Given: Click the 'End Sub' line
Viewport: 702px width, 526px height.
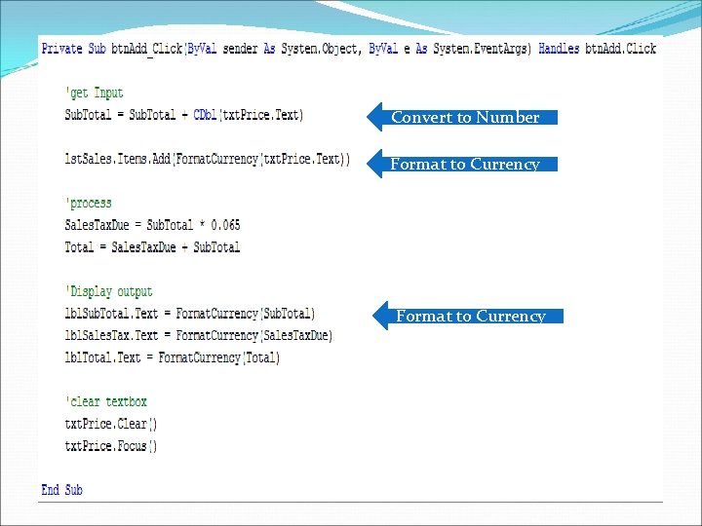Looking at the screenshot, I should coord(61,490).
